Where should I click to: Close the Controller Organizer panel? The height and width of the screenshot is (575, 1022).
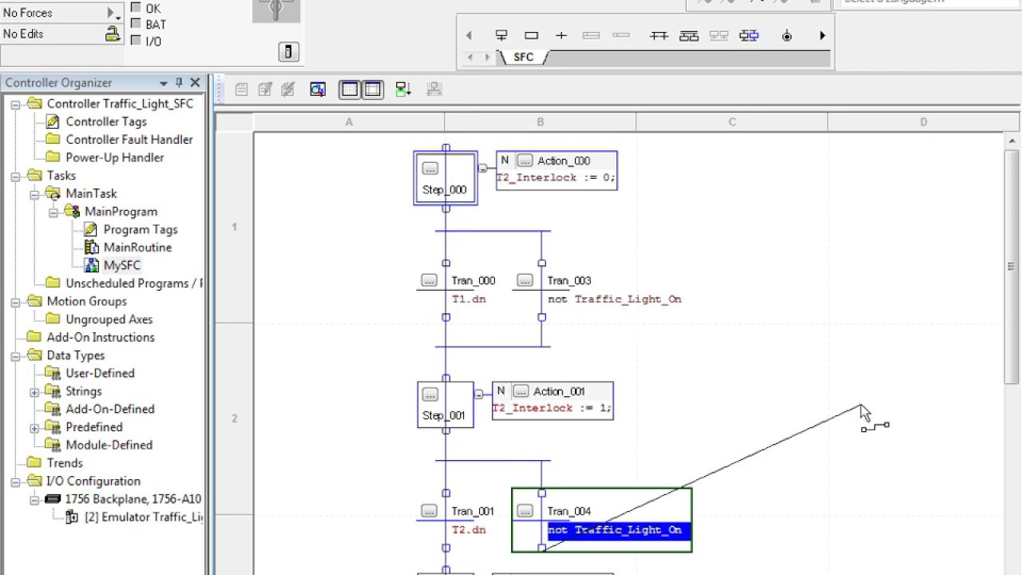(195, 83)
